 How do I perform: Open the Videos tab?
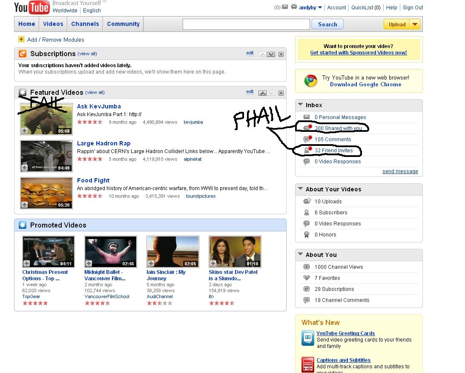click(53, 24)
